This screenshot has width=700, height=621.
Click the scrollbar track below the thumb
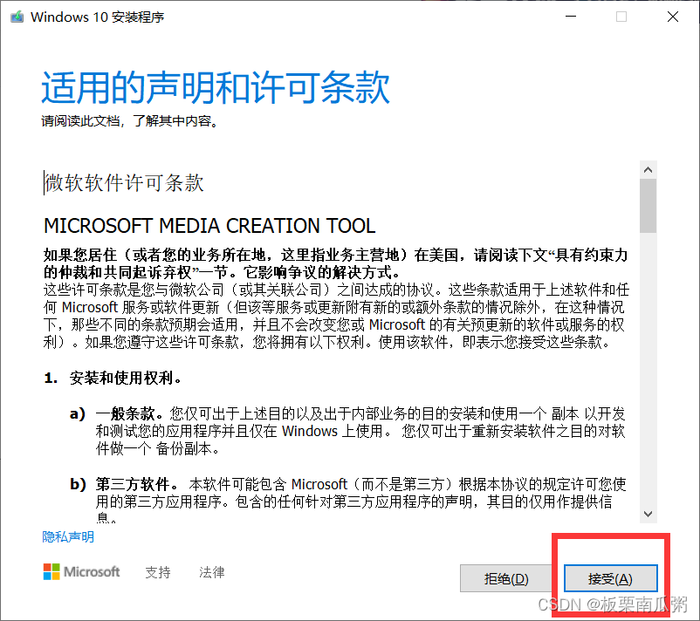(x=648, y=369)
